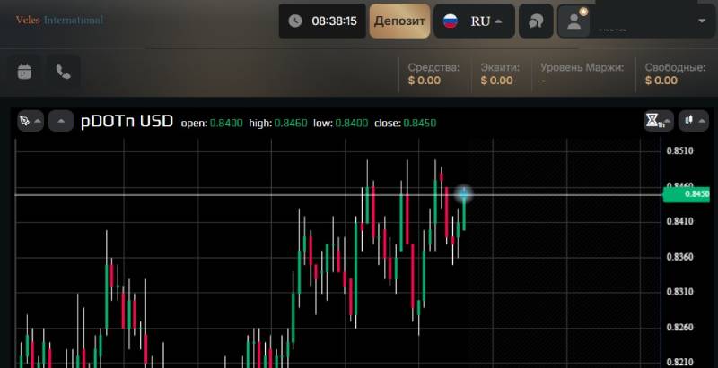
Task: Click the 0.8310 price axis label
Action: [680, 292]
